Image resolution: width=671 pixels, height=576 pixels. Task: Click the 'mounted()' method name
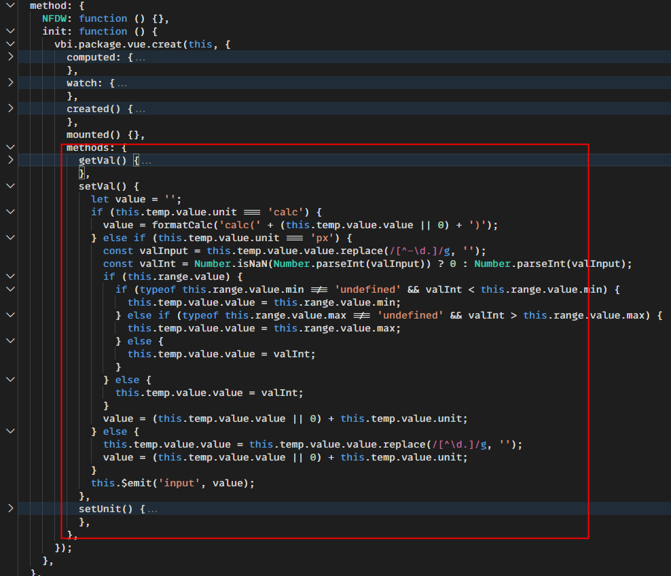pyautogui.click(x=94, y=134)
